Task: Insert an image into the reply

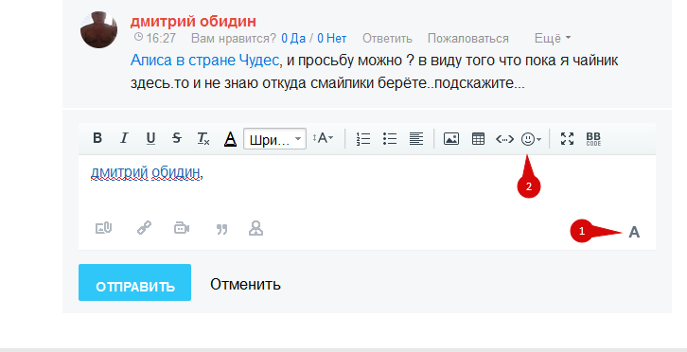Action: point(450,139)
